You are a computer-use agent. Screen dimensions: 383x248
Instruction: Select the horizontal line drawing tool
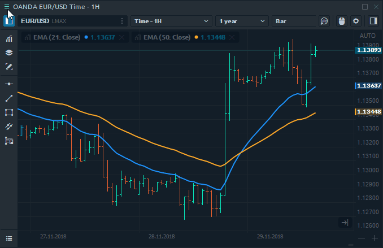click(9, 84)
